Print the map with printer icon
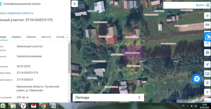 click(207, 52)
